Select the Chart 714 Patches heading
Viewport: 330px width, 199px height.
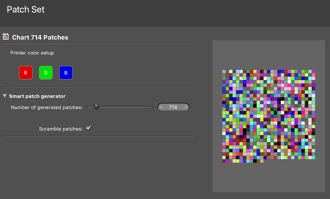(x=40, y=38)
